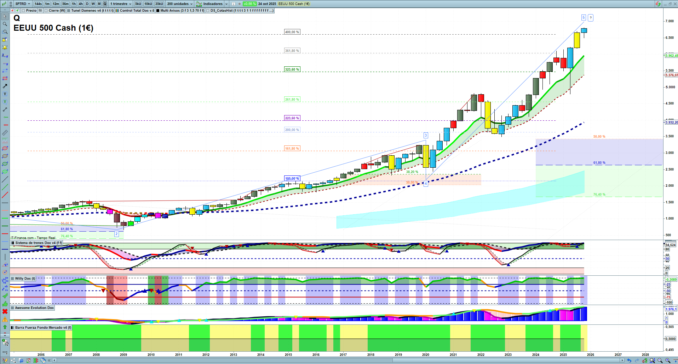The image size is (678, 364).
Task: Select the M monthly timeframe button
Action: click(x=99, y=4)
